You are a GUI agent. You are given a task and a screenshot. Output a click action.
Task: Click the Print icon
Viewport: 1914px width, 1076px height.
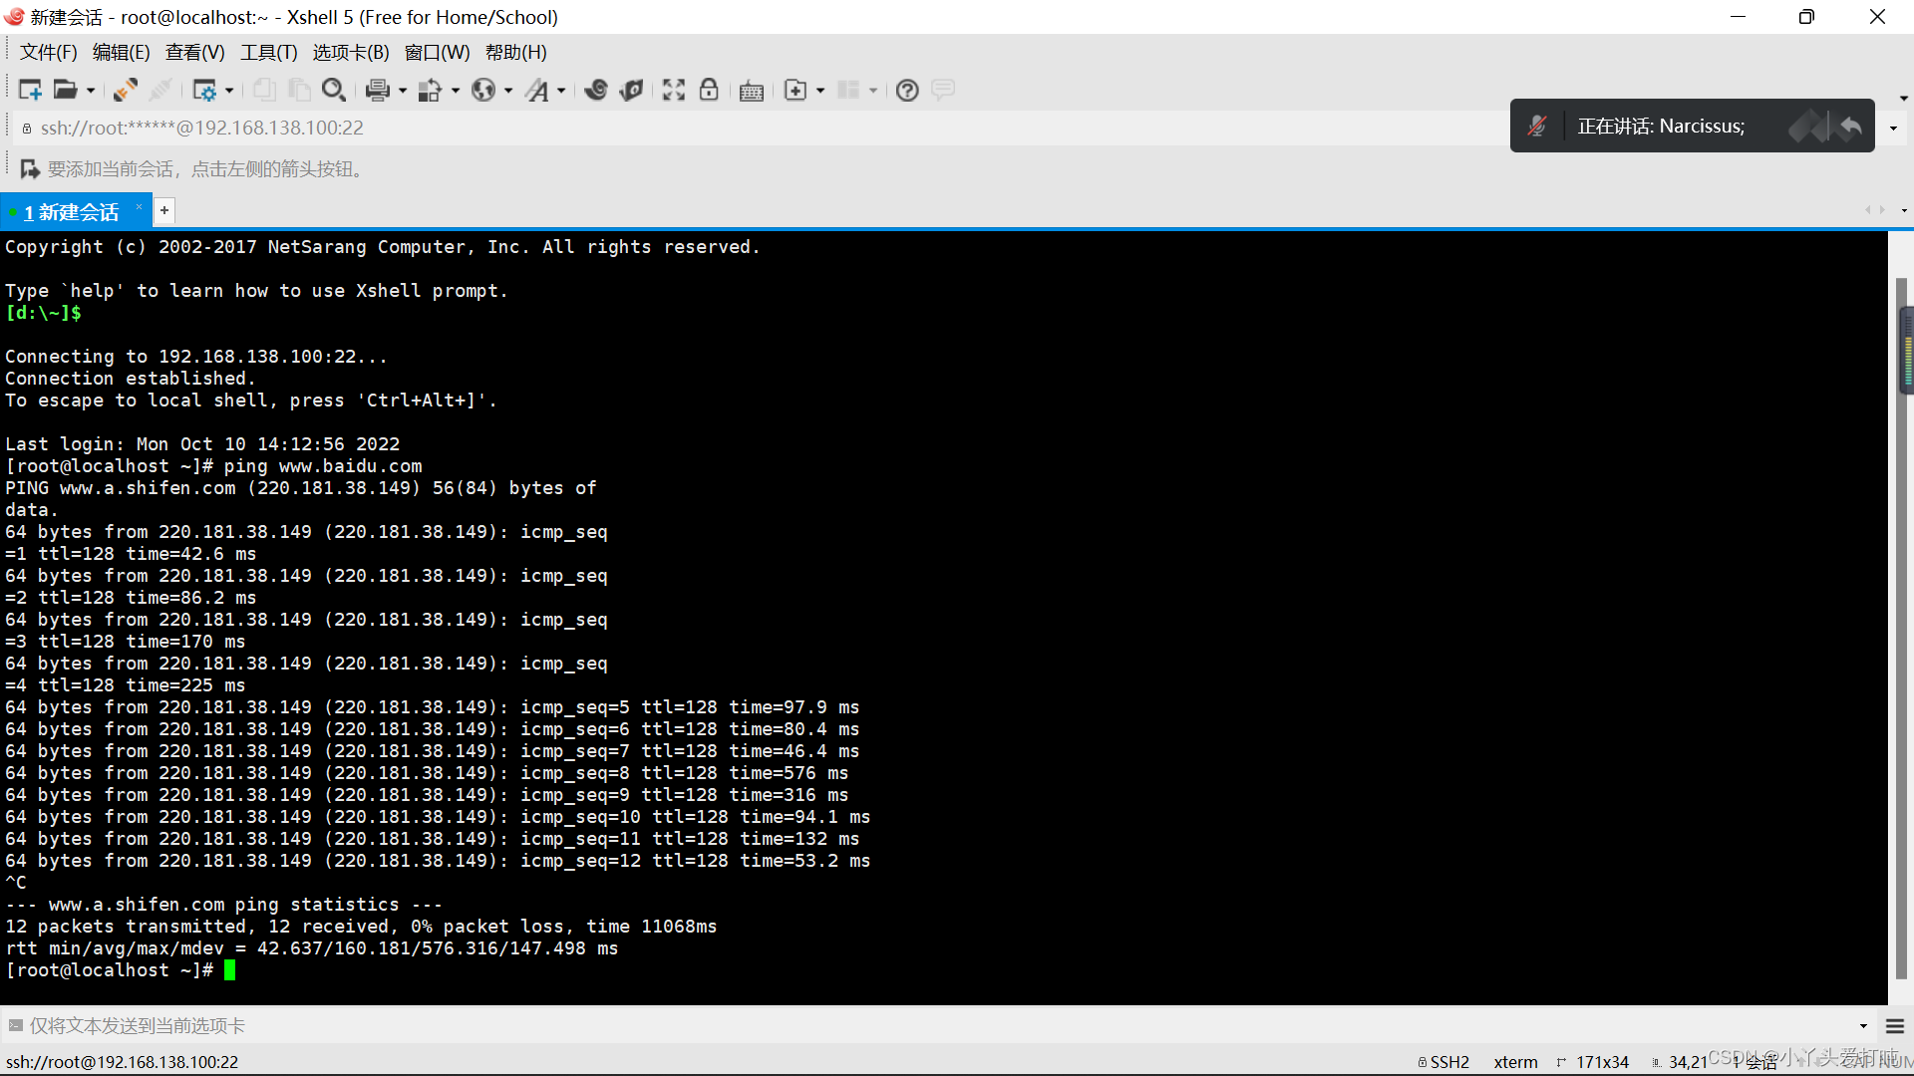[378, 91]
